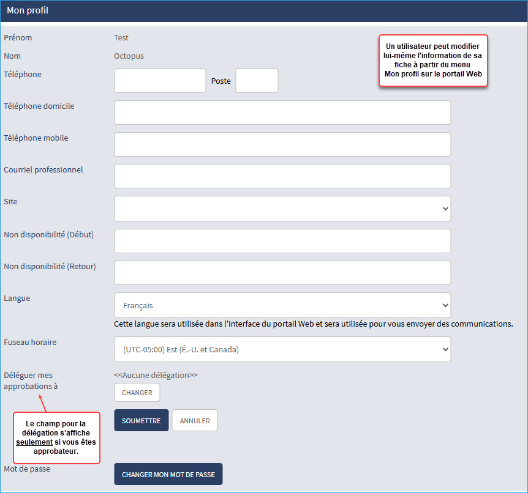Click the Courriel professionnel field
Image resolution: width=528 pixels, height=493 pixels.
[282, 176]
